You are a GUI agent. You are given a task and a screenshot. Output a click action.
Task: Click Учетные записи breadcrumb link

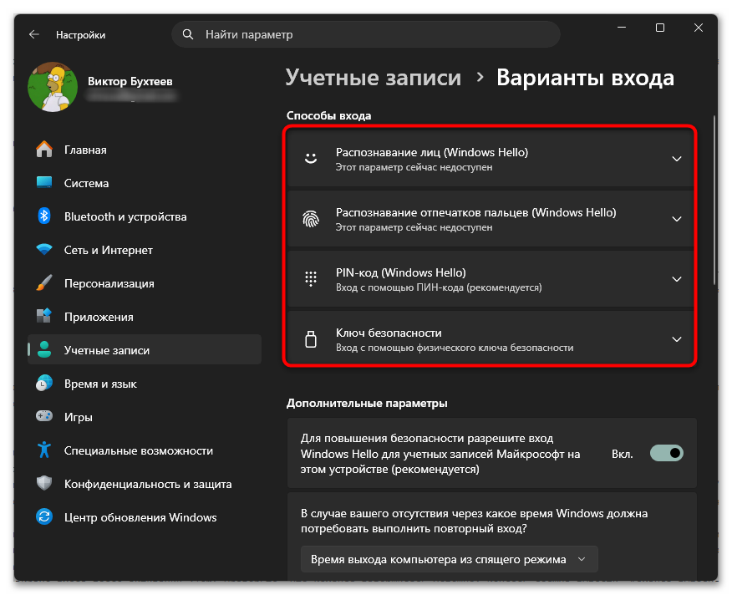pyautogui.click(x=373, y=77)
